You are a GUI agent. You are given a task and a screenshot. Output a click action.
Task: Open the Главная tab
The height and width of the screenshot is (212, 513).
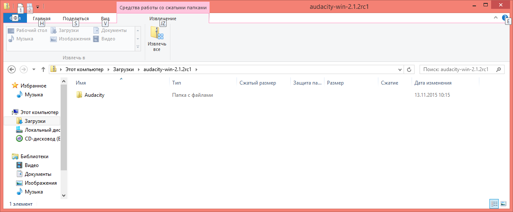coord(42,19)
